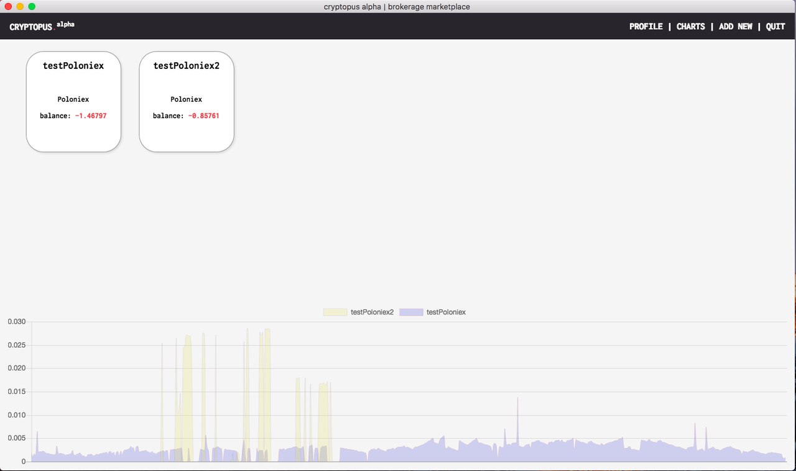Click the green fullscreen window button
Viewport: 796px width, 471px height.
(x=32, y=6)
